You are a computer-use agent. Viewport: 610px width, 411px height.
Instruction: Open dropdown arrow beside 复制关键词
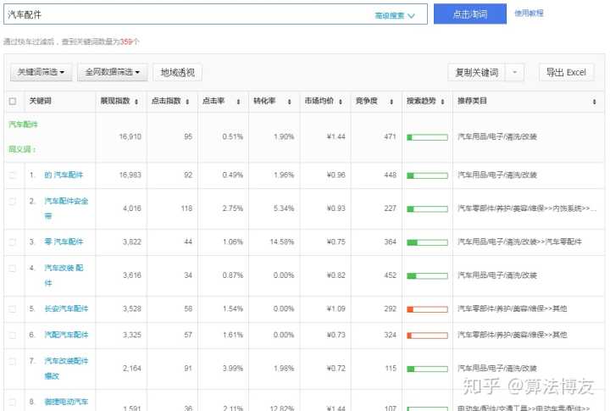click(515, 73)
